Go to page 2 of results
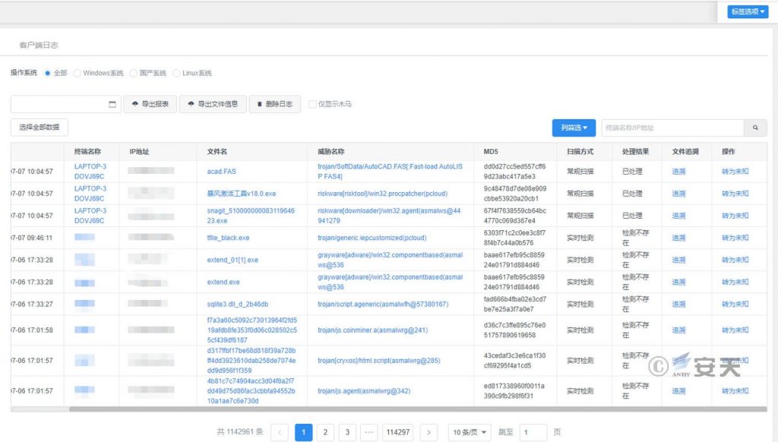 click(x=325, y=432)
